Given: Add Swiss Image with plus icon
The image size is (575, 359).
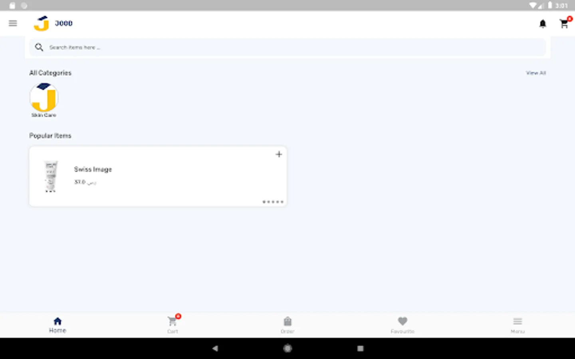Looking at the screenshot, I should pos(279,154).
